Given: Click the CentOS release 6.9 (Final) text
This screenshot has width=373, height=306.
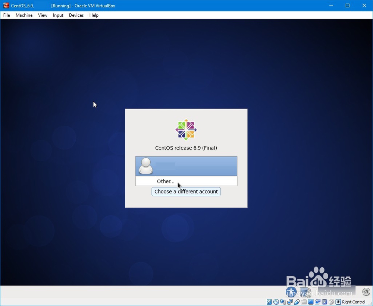Looking at the screenshot, I should click(186, 148).
